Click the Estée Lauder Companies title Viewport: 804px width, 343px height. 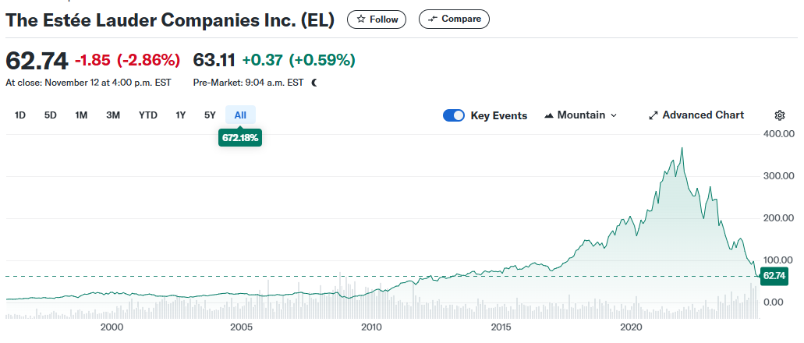(x=170, y=20)
